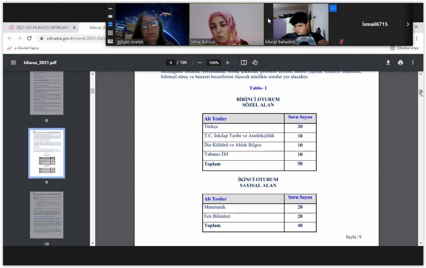Select page 8 thumbnail in sidebar
This screenshot has width=426, height=268.
(47, 93)
